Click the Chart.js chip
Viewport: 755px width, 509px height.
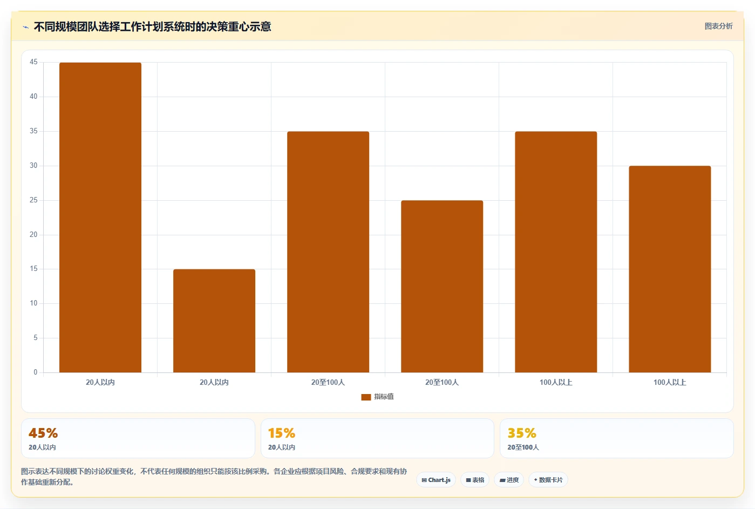tap(436, 480)
